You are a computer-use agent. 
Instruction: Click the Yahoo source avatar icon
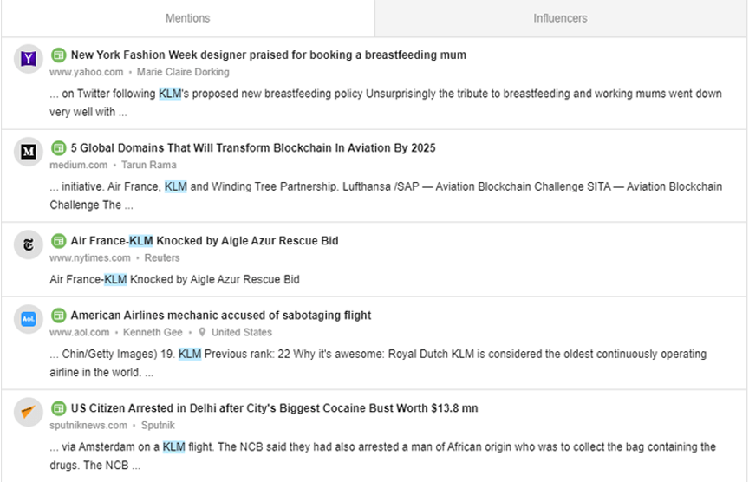29,59
